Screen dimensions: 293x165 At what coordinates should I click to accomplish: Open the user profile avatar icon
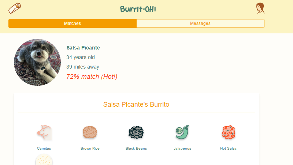pyautogui.click(x=260, y=8)
